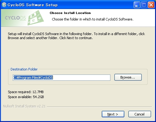
Task: Cancel the CycloDS setup
Action: pos(140,114)
